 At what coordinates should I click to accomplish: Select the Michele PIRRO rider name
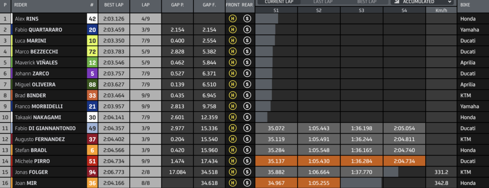(x=33, y=161)
